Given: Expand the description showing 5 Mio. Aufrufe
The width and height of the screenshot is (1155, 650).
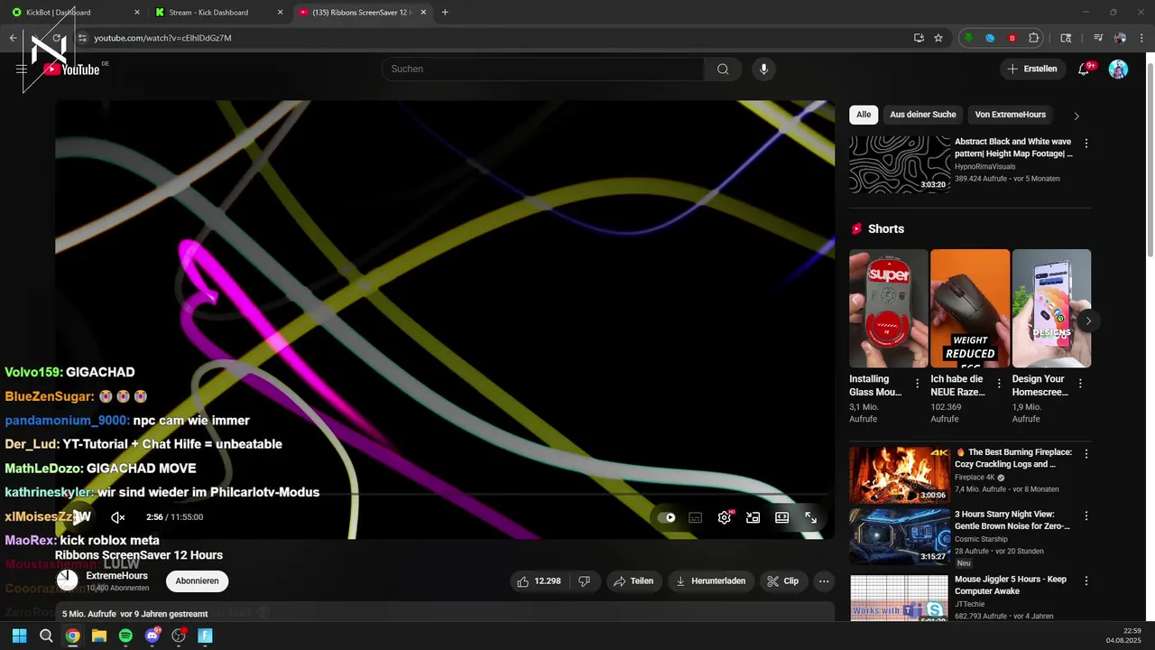Looking at the screenshot, I should coord(445,613).
